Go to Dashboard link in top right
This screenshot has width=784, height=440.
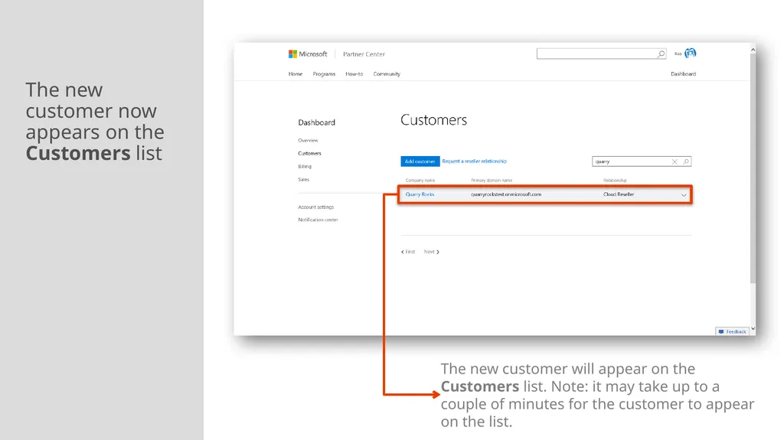coord(683,74)
